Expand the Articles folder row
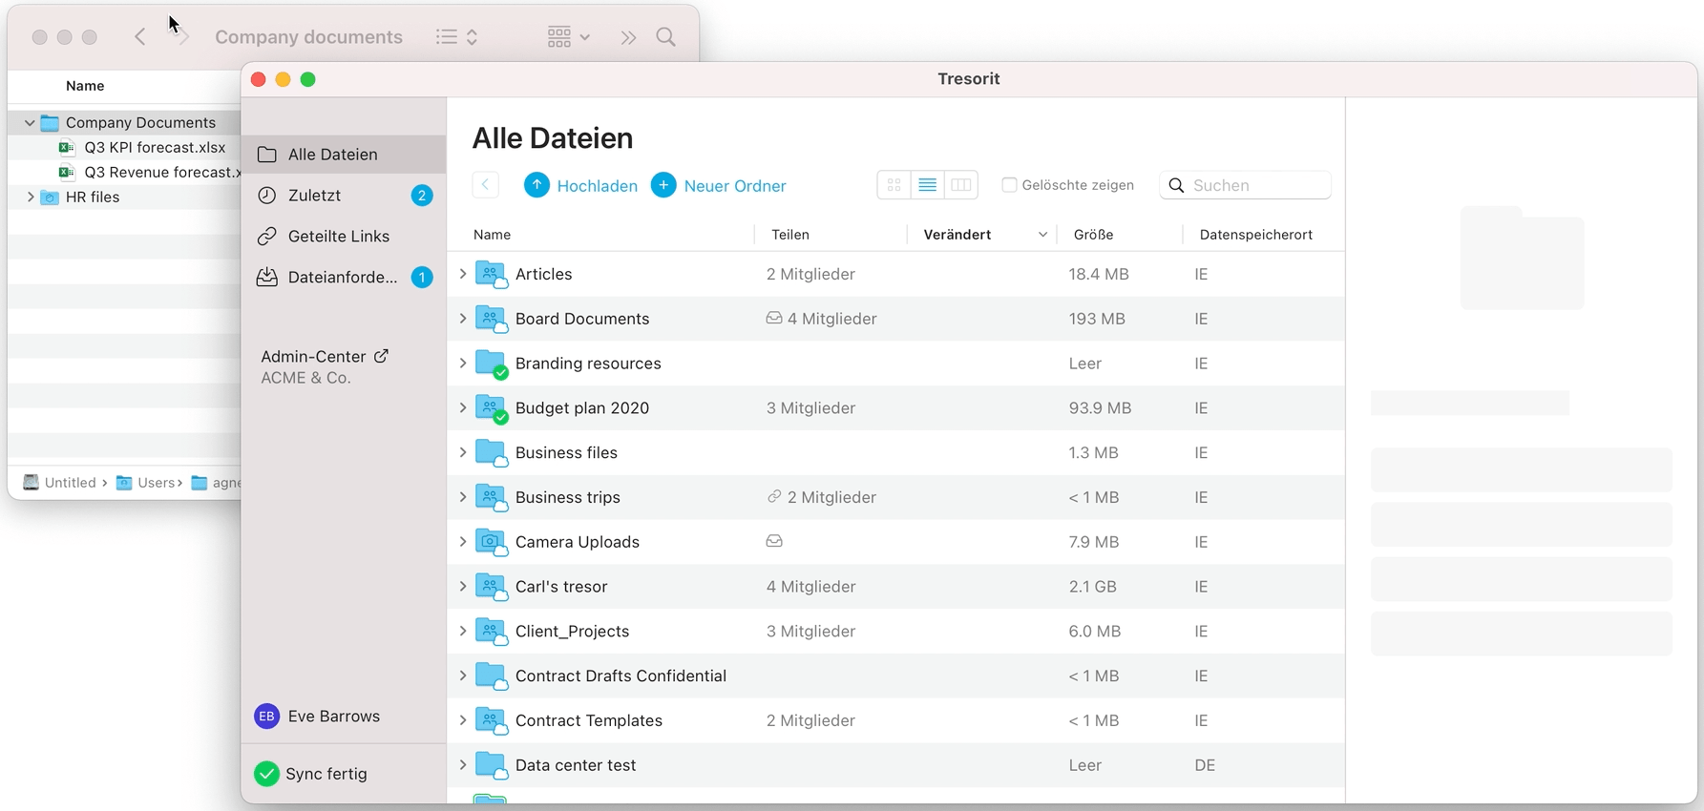Viewport: 1704px width, 811px height. click(463, 274)
